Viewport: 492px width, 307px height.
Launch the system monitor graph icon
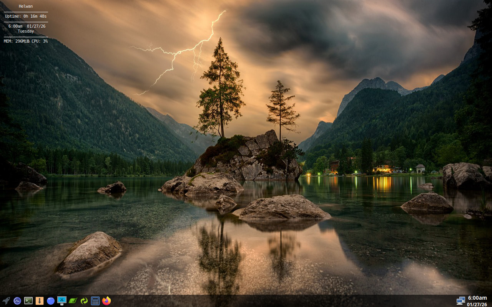(17, 301)
